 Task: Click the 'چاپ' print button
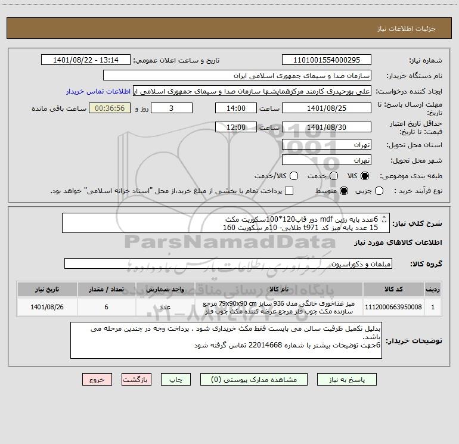coord(176,379)
